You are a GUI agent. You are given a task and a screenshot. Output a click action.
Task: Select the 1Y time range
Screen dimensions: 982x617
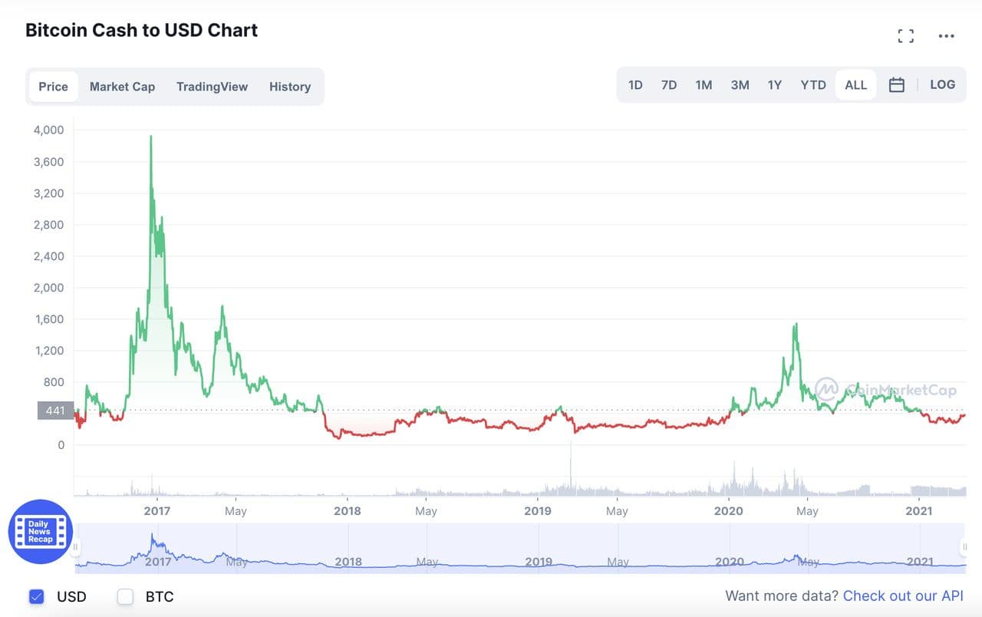(775, 85)
